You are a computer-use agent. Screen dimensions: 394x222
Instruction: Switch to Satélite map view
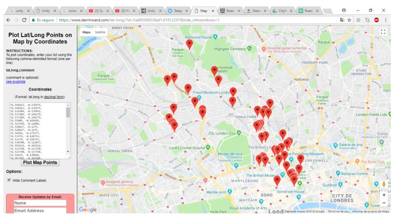(x=100, y=32)
